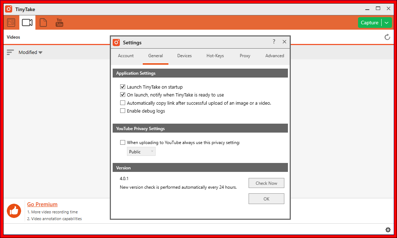
Task: Switch to the Advanced tab
Action: click(275, 56)
